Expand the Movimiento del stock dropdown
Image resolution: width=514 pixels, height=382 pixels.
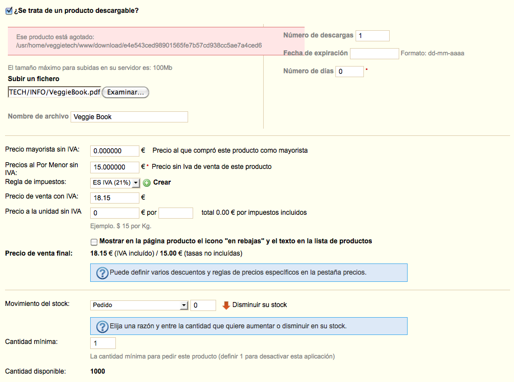[x=139, y=305]
